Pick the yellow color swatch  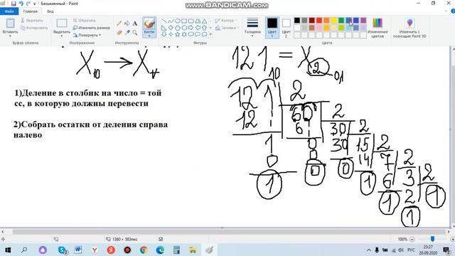[333, 21]
